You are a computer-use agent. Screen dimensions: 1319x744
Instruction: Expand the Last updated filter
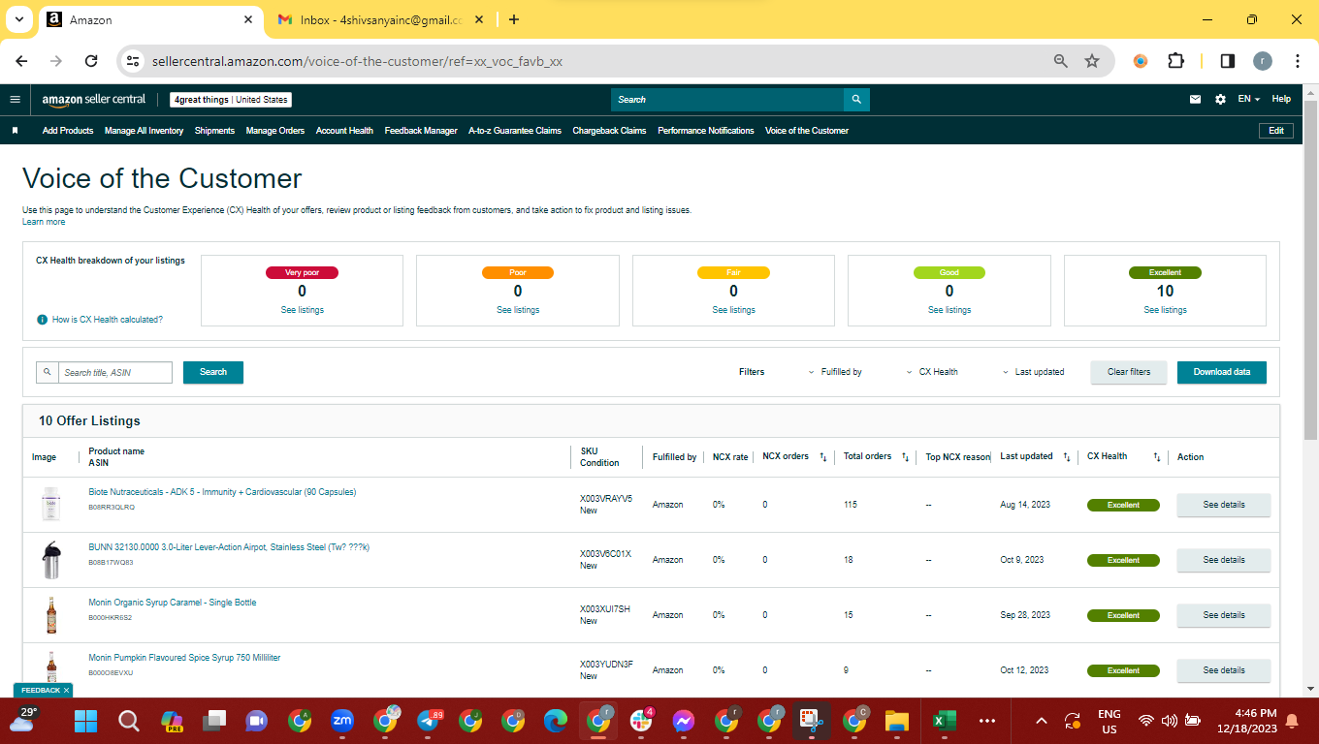1033,372
